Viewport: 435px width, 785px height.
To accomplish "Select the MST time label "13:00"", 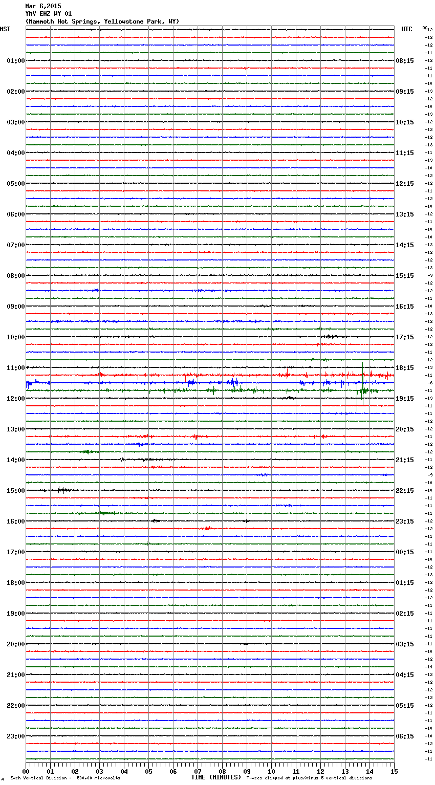I will tap(16, 429).
